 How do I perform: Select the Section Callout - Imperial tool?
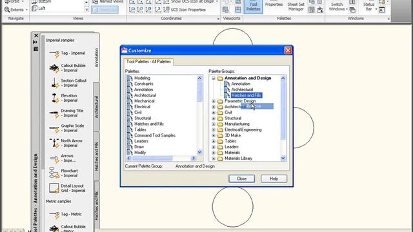pyautogui.click(x=67, y=83)
